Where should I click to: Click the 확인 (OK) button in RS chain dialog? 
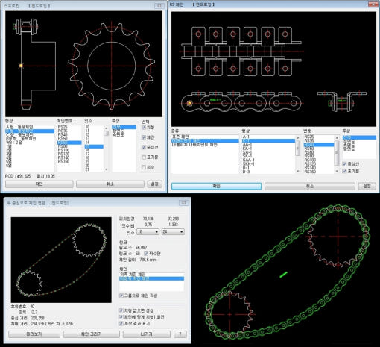[216, 186]
